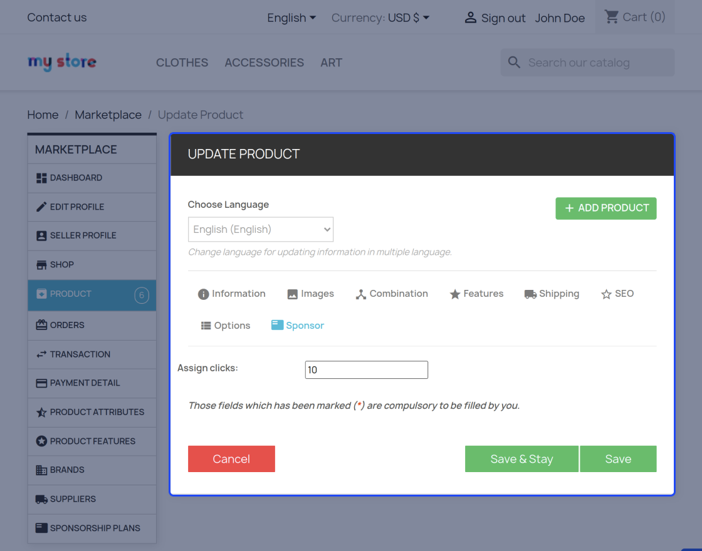The width and height of the screenshot is (702, 551).
Task: Click the Save & Stay button
Action: pyautogui.click(x=521, y=459)
